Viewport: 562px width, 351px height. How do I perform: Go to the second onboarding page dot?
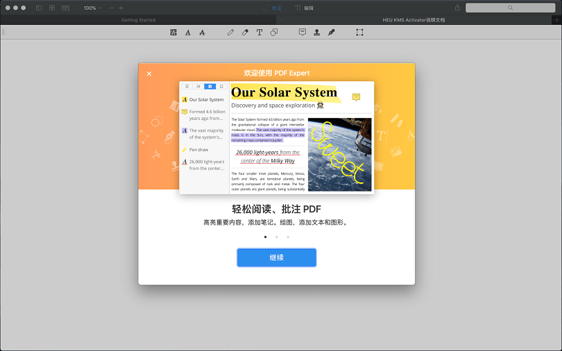click(x=277, y=237)
